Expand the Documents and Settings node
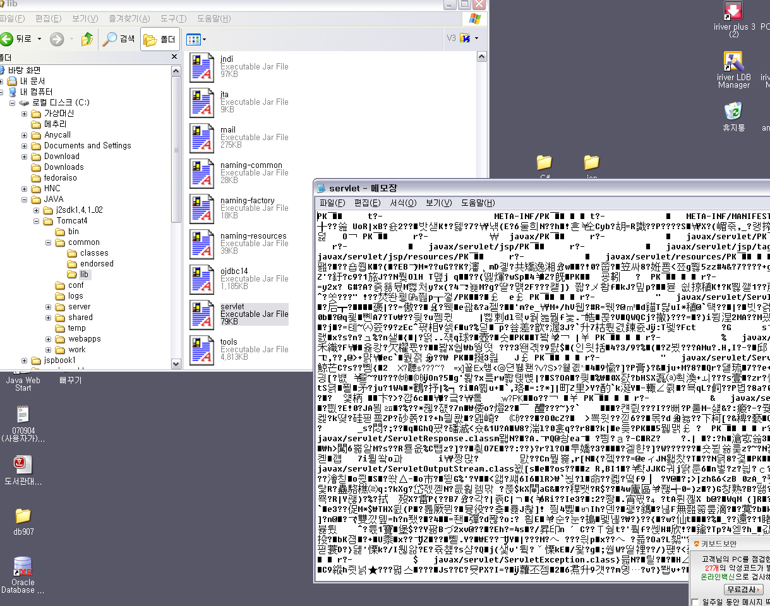The image size is (770, 606). tap(25, 146)
